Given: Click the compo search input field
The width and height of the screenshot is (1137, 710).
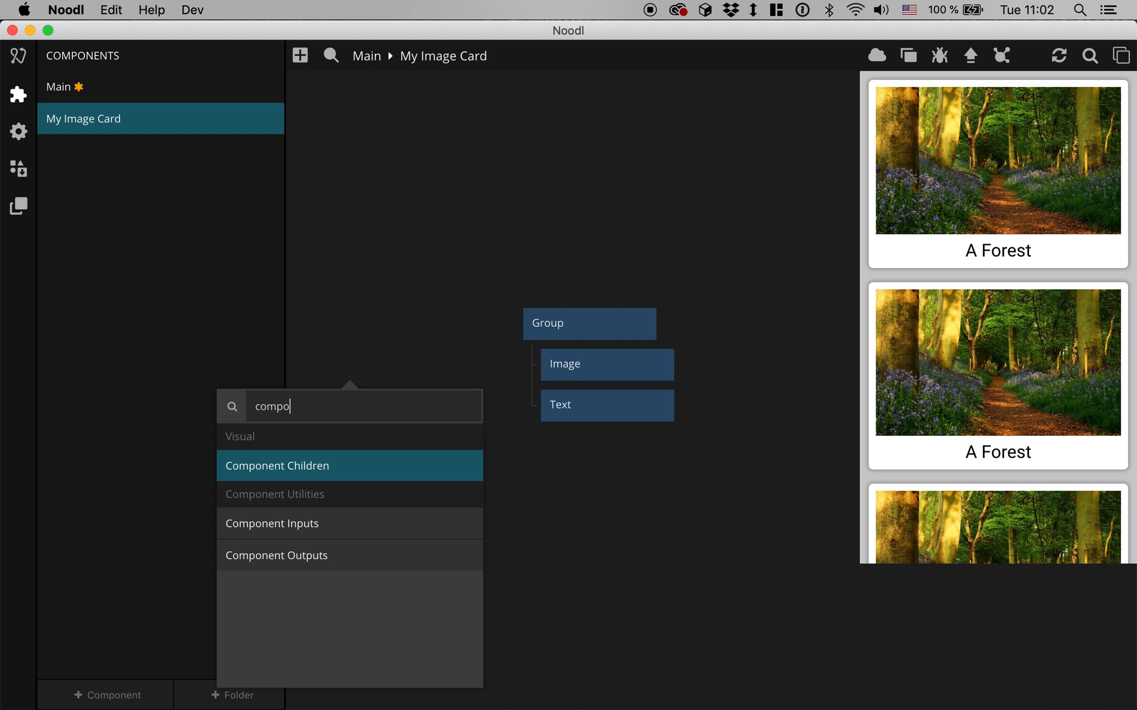Looking at the screenshot, I should click(364, 406).
